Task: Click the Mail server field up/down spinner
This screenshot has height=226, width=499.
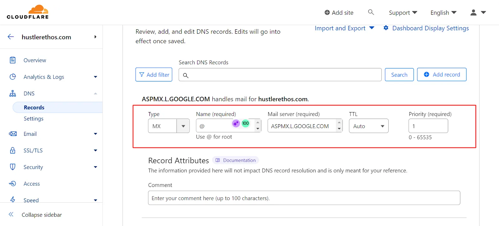Action: (x=339, y=126)
